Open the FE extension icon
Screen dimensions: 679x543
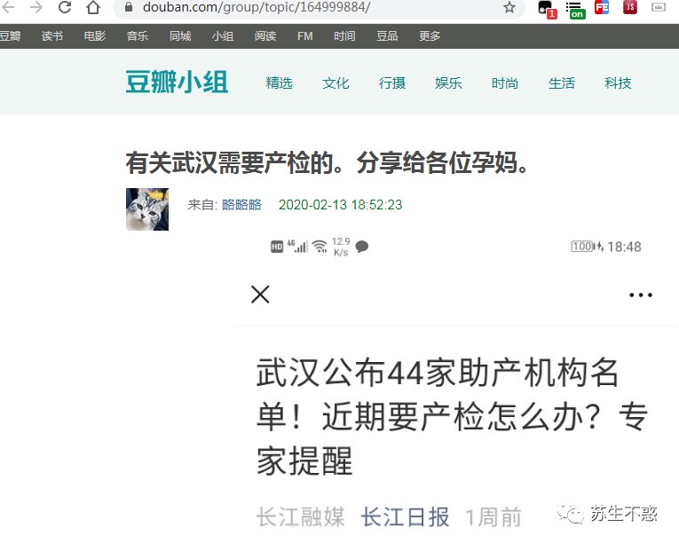602,7
